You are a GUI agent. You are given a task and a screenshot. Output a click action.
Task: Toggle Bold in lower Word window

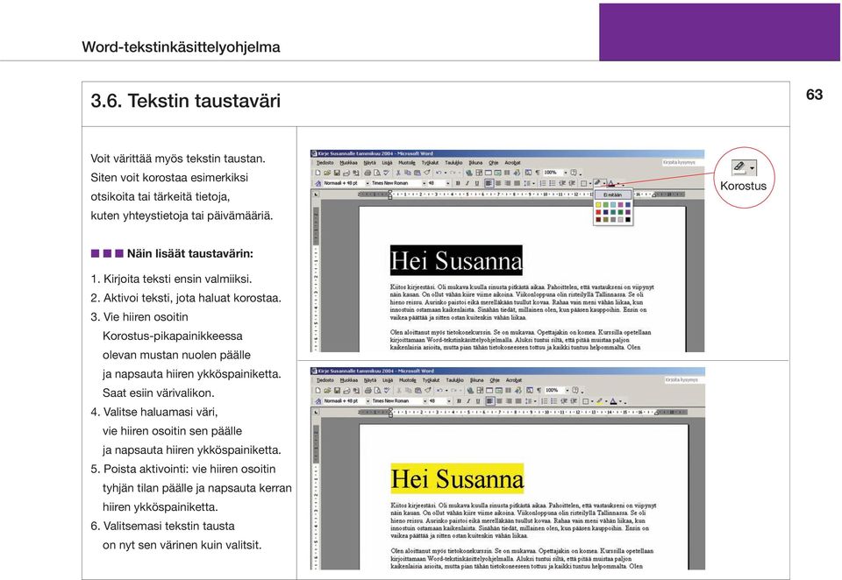[x=459, y=400]
